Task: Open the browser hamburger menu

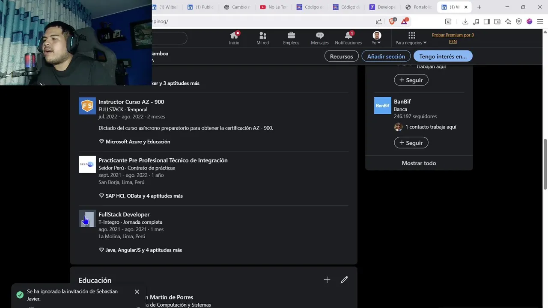Action: [x=540, y=21]
